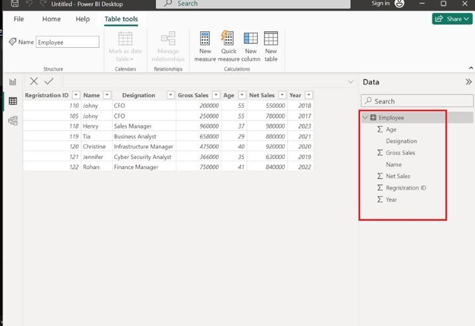Screen dimensions: 475x326
Task: Click the Designation column header
Action: [138, 95]
